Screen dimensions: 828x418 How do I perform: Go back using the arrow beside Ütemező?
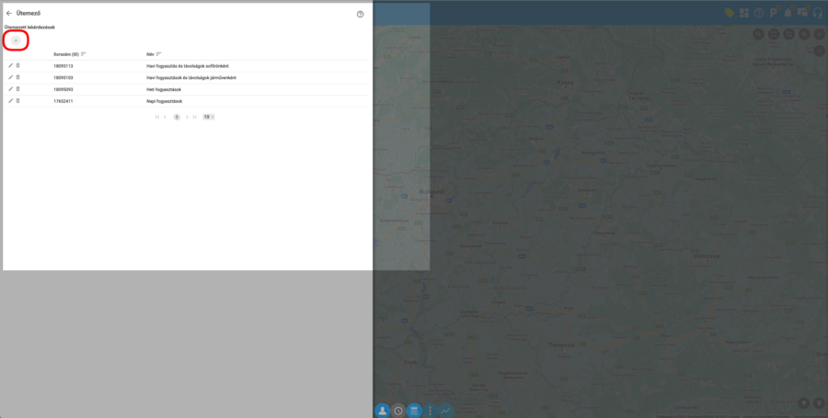point(9,14)
